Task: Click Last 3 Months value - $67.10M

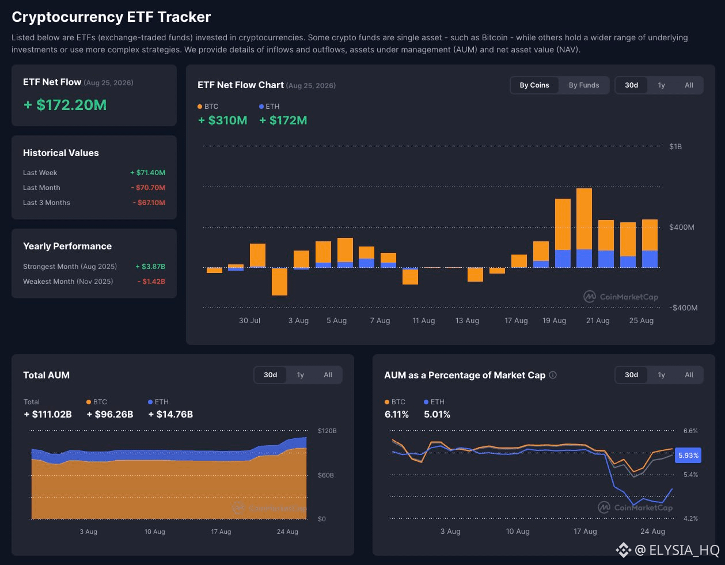Action: [149, 203]
